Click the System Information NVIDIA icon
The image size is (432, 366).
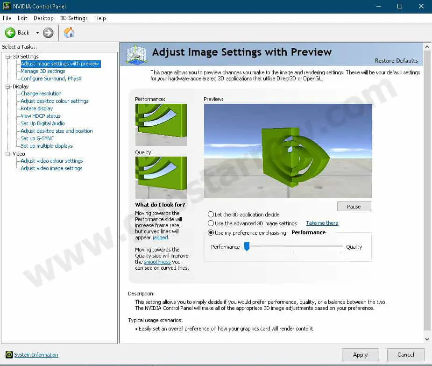pos(9,354)
